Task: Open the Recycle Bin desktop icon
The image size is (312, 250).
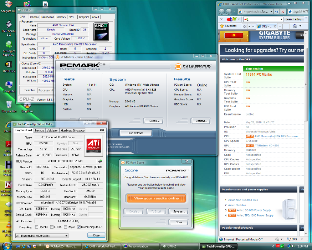Action: [x=9, y=107]
